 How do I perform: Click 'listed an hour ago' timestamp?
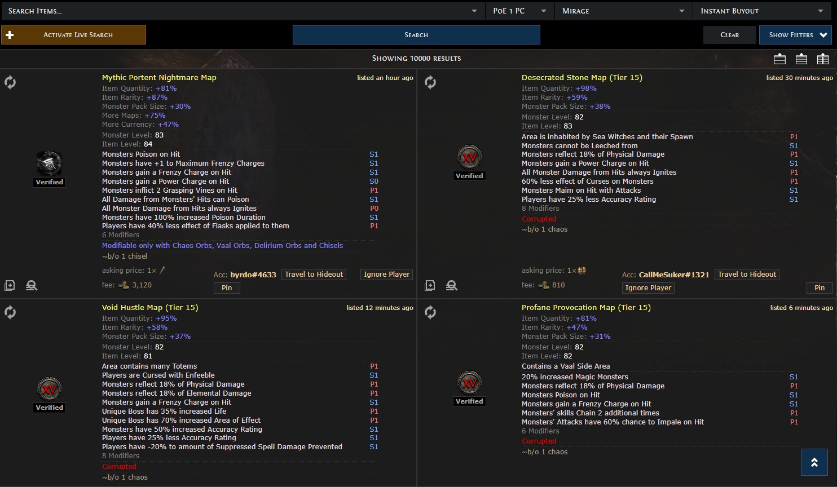(x=385, y=78)
